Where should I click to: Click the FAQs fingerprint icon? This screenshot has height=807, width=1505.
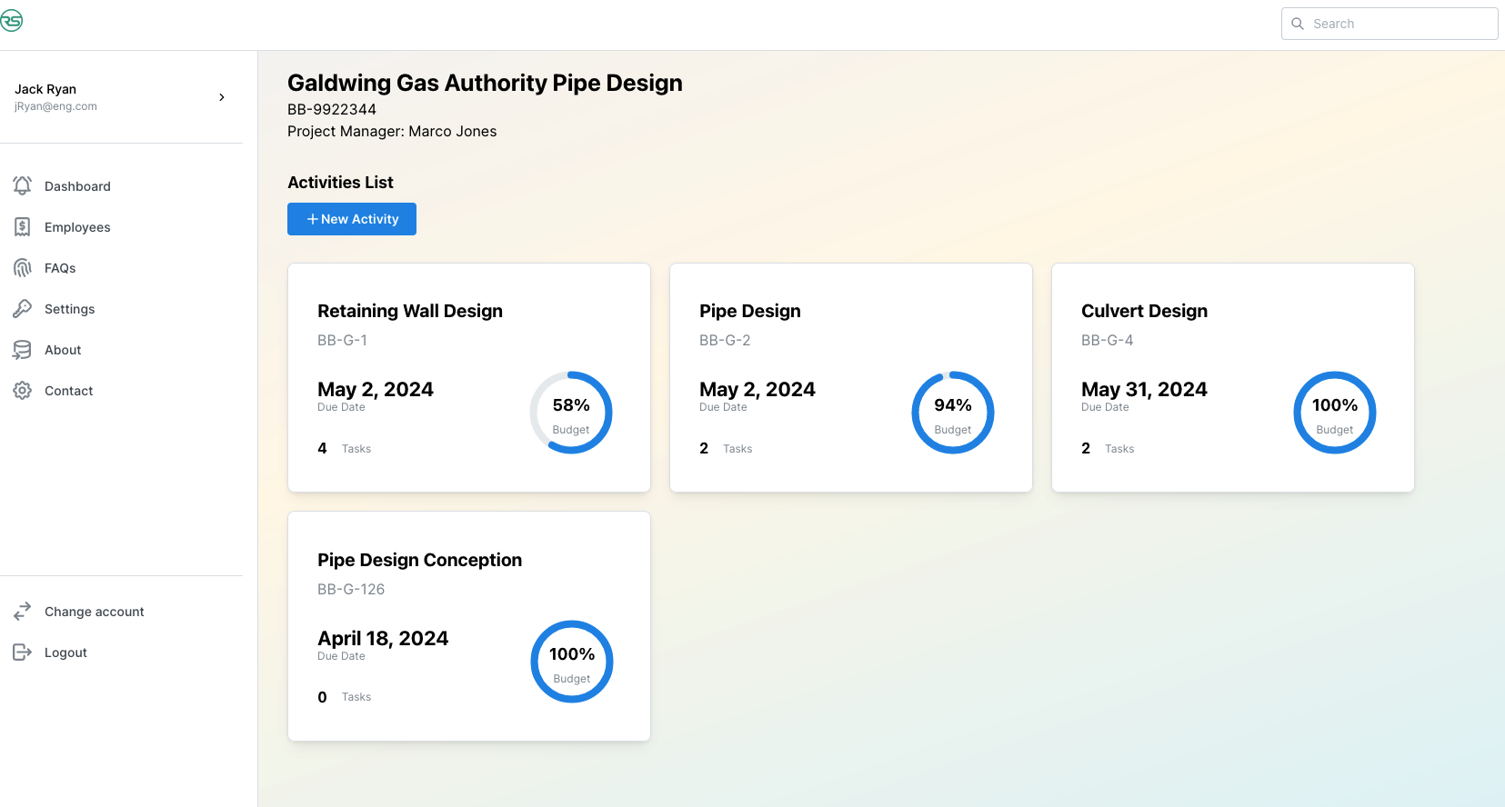[23, 267]
